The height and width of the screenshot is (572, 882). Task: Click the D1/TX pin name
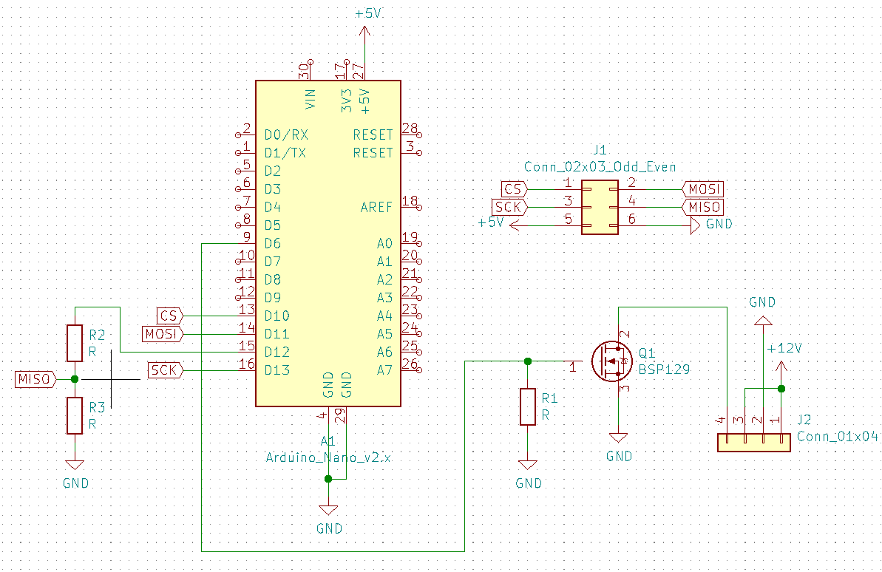click(285, 153)
